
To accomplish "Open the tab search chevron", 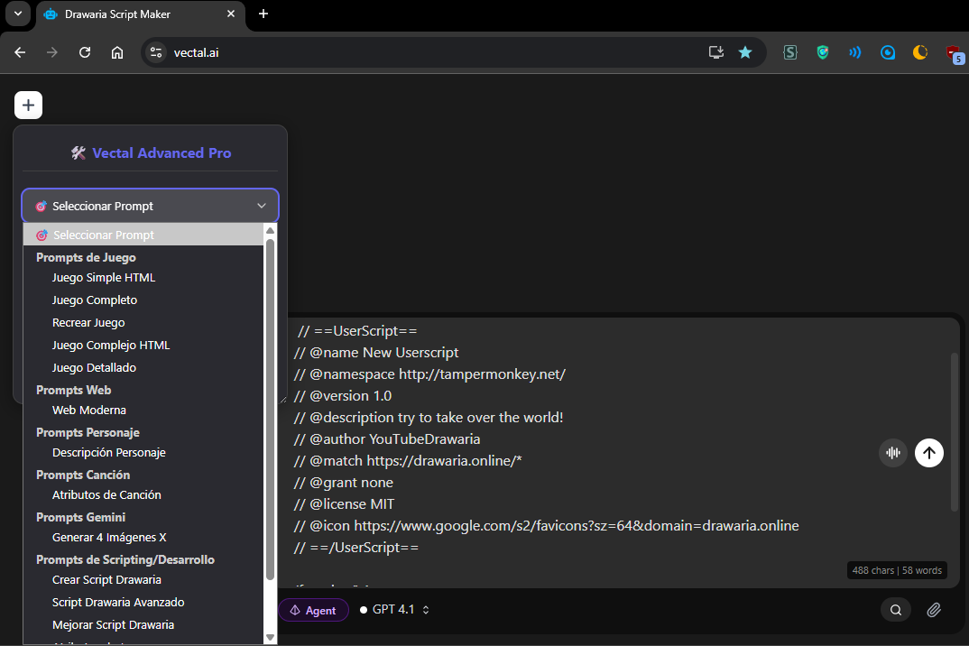I will pyautogui.click(x=17, y=14).
